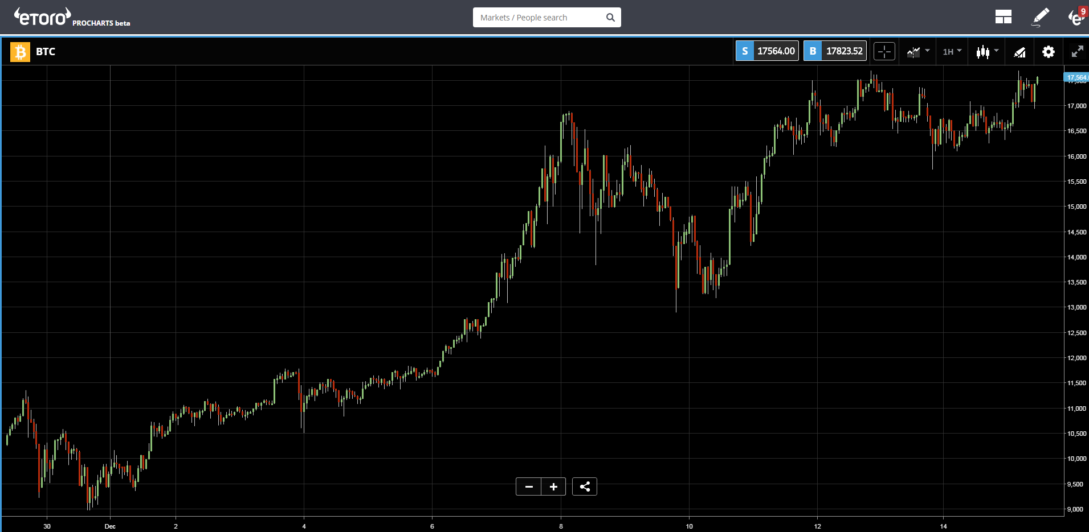Image resolution: width=1089 pixels, height=532 pixels.
Task: Click the eToro ProCharts logo
Action: [x=72, y=17]
